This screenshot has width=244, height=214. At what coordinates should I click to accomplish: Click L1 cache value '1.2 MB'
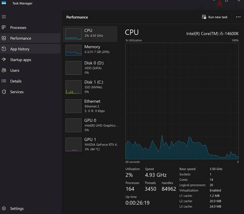[214, 196]
